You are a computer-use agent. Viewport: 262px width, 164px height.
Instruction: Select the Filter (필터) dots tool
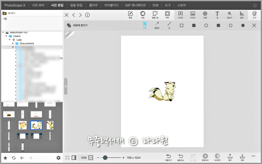[242, 15]
